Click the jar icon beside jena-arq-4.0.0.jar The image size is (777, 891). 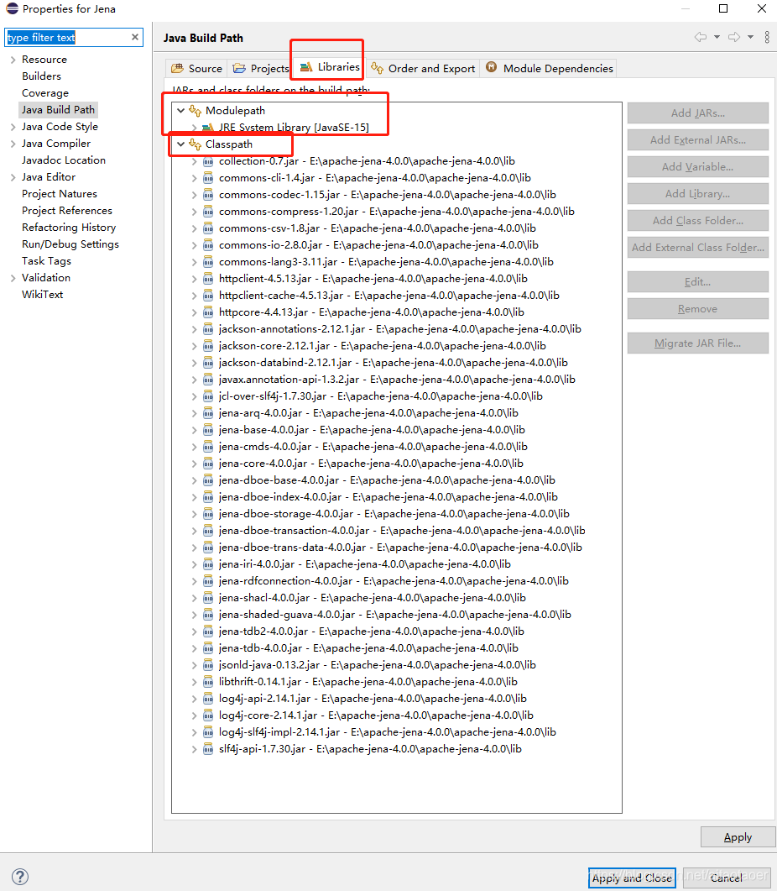click(x=208, y=413)
